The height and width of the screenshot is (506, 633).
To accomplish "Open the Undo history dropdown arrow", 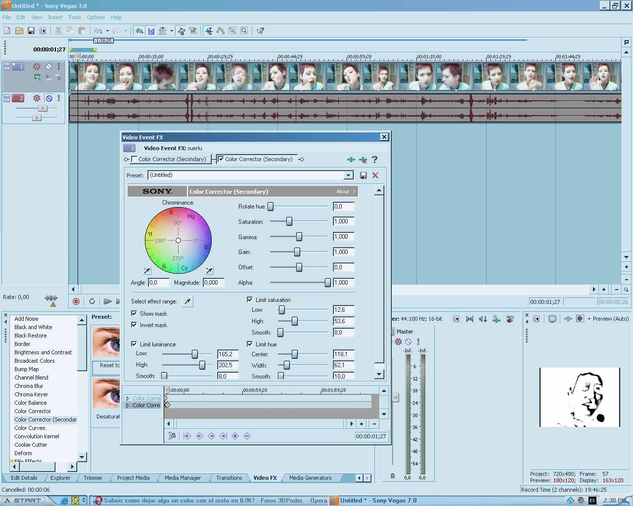I will [x=107, y=31].
